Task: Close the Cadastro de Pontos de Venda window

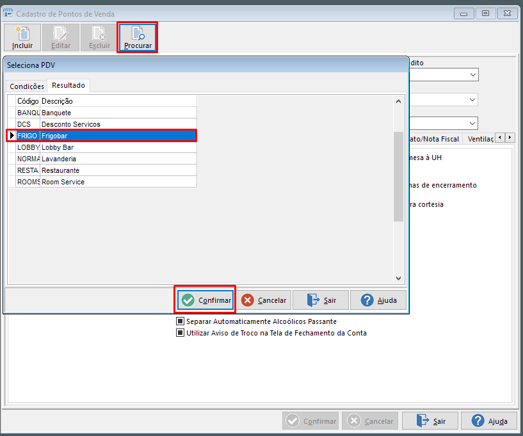Action: 508,13
